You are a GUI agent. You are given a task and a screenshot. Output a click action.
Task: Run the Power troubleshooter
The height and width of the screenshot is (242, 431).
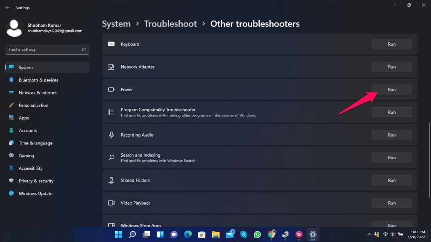point(391,89)
